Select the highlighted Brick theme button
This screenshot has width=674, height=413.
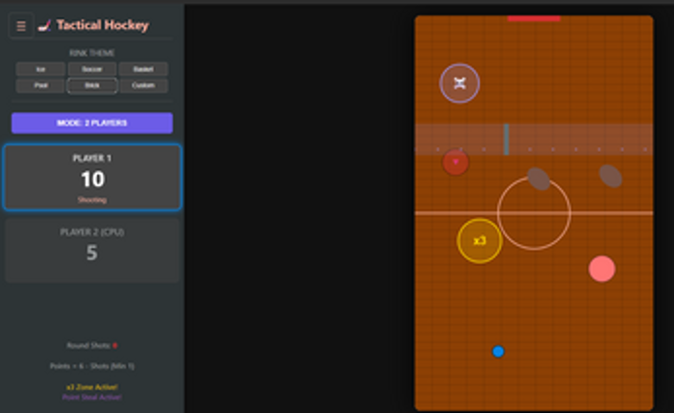(92, 85)
